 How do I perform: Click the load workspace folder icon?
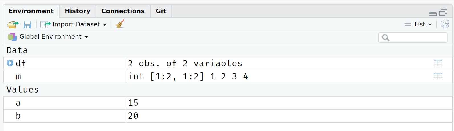pos(13,24)
